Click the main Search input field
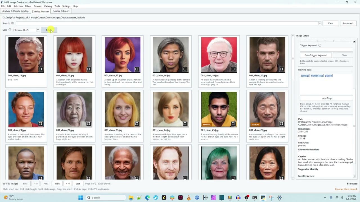 coord(167,23)
